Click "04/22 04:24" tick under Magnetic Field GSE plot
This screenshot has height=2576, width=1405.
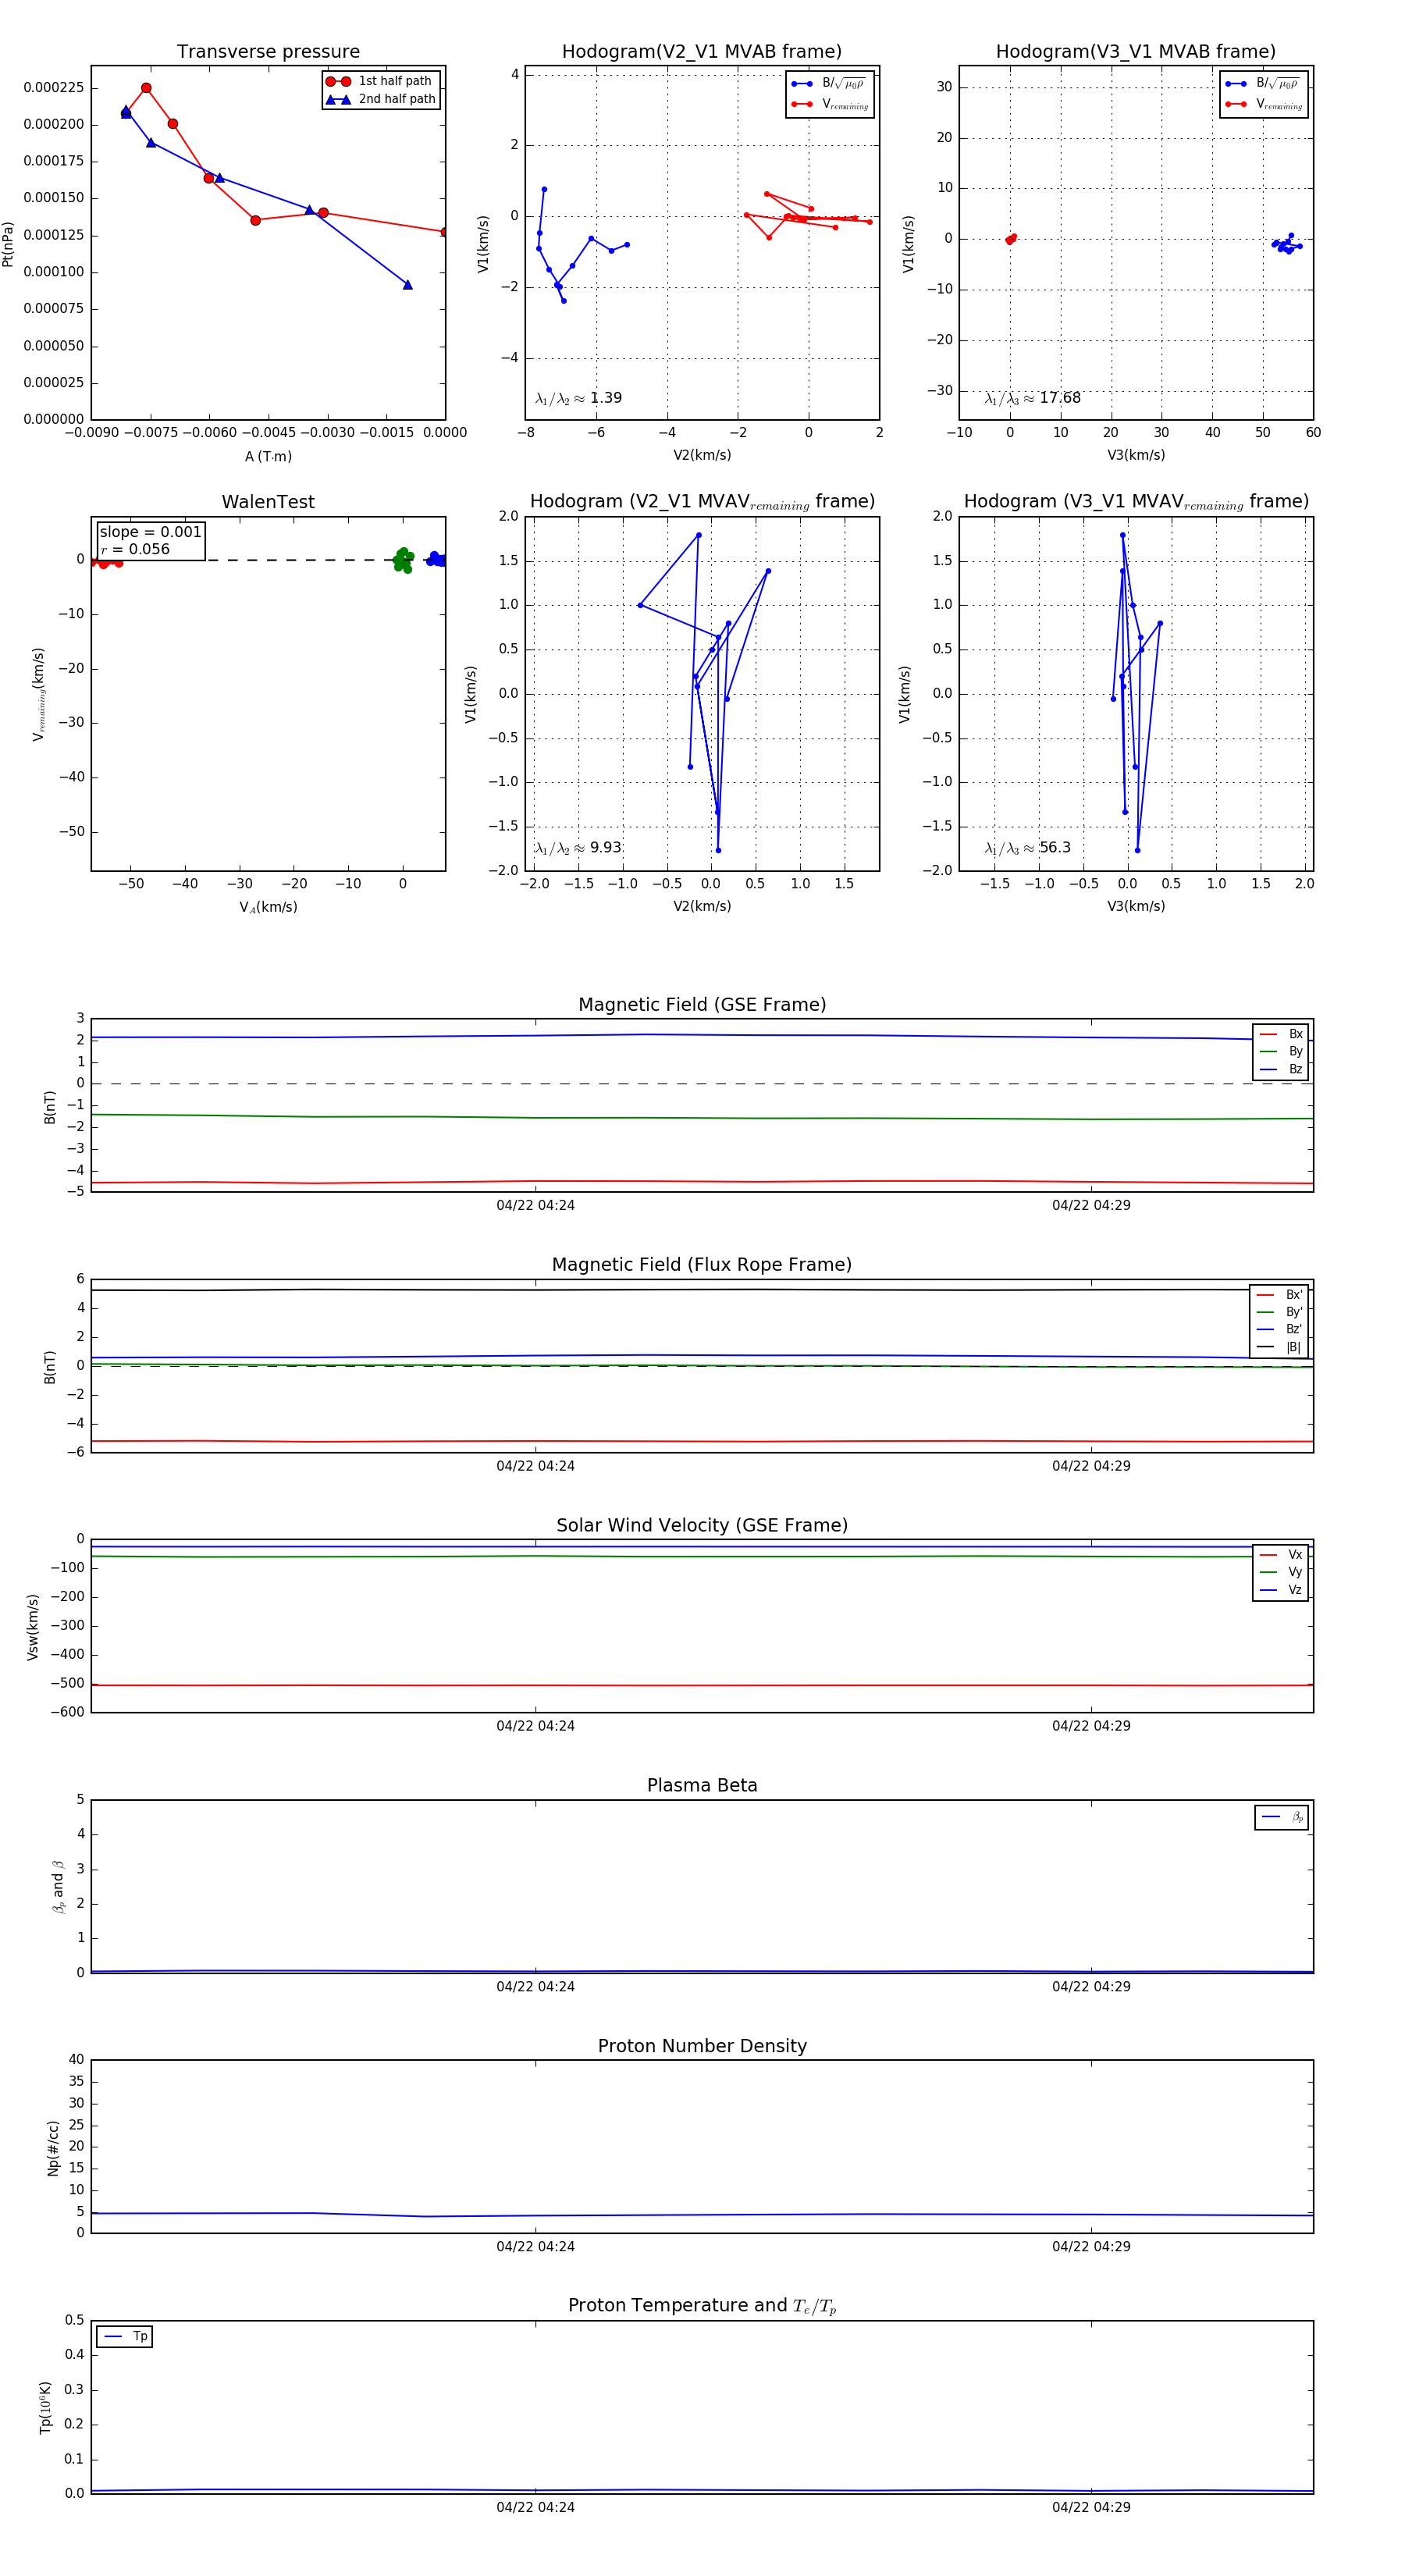(x=536, y=1205)
